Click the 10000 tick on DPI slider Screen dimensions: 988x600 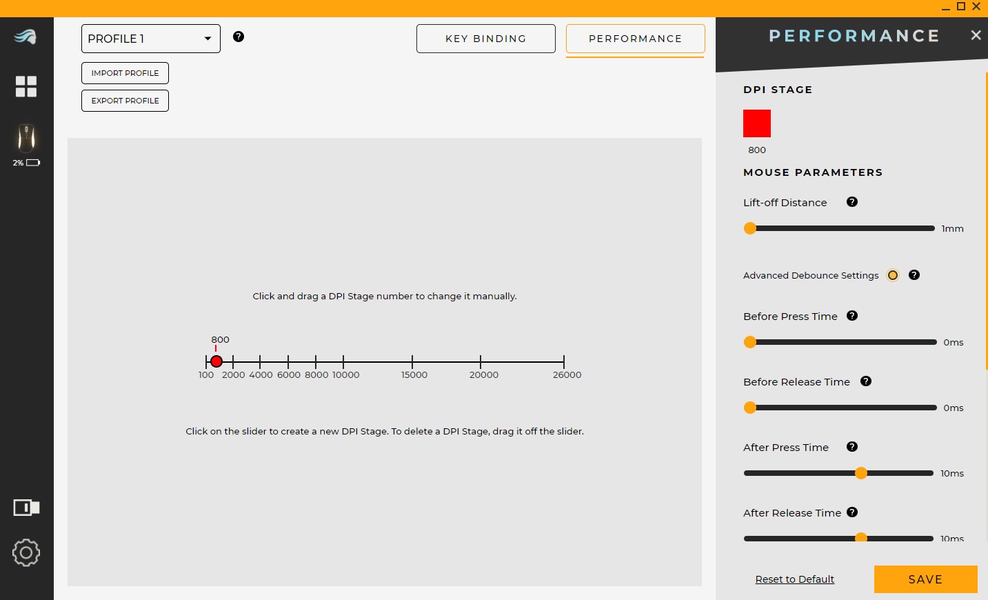(x=343, y=361)
